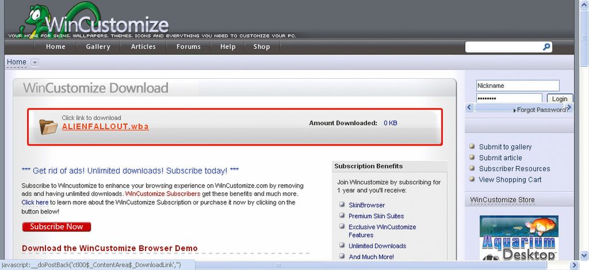589x270 pixels.
Task: Click the login panel left scroll arrow
Action: point(469,107)
